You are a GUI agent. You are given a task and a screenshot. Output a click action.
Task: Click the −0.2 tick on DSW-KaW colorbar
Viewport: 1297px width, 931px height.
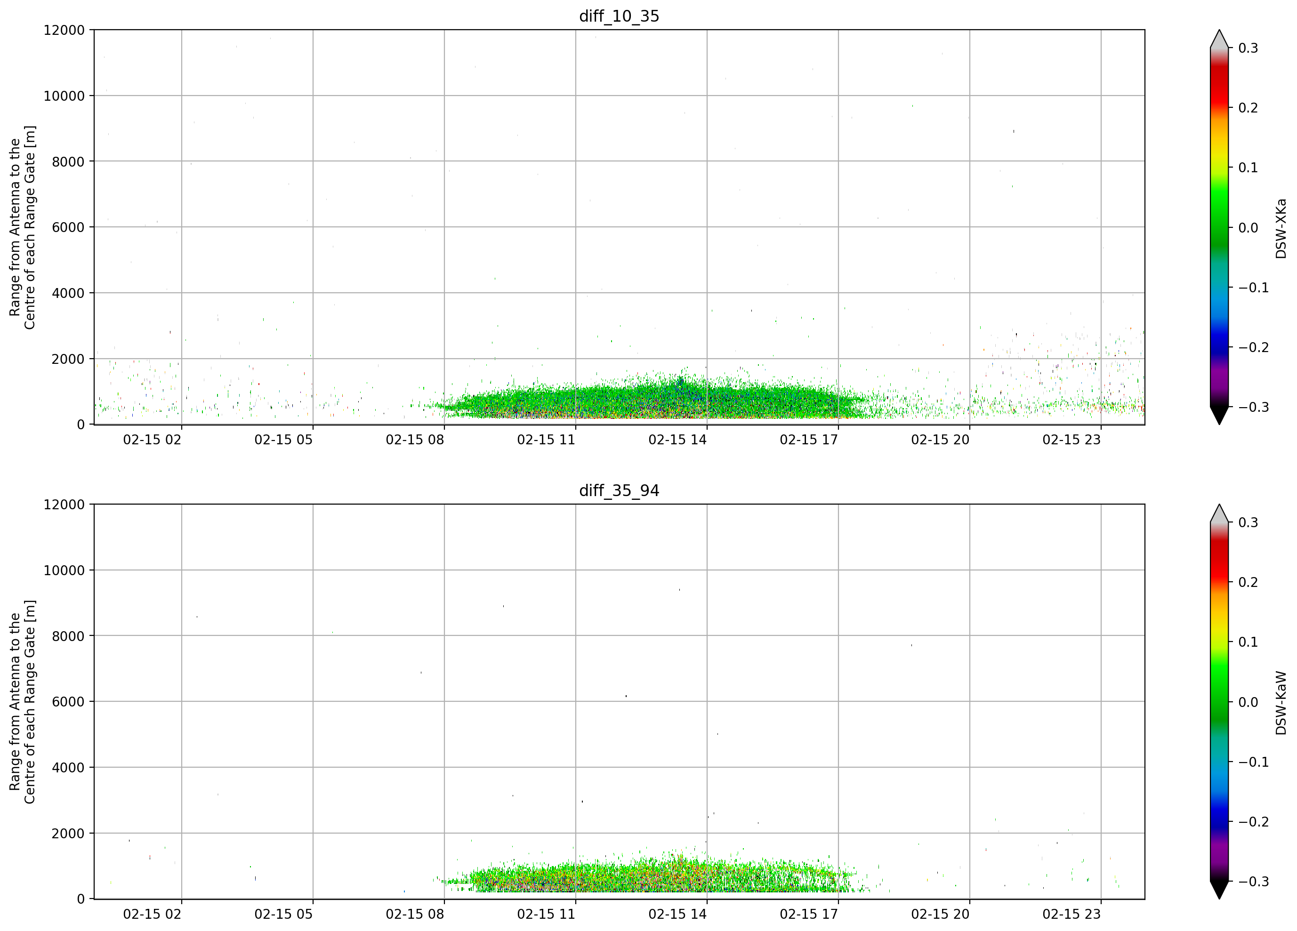(x=1254, y=822)
